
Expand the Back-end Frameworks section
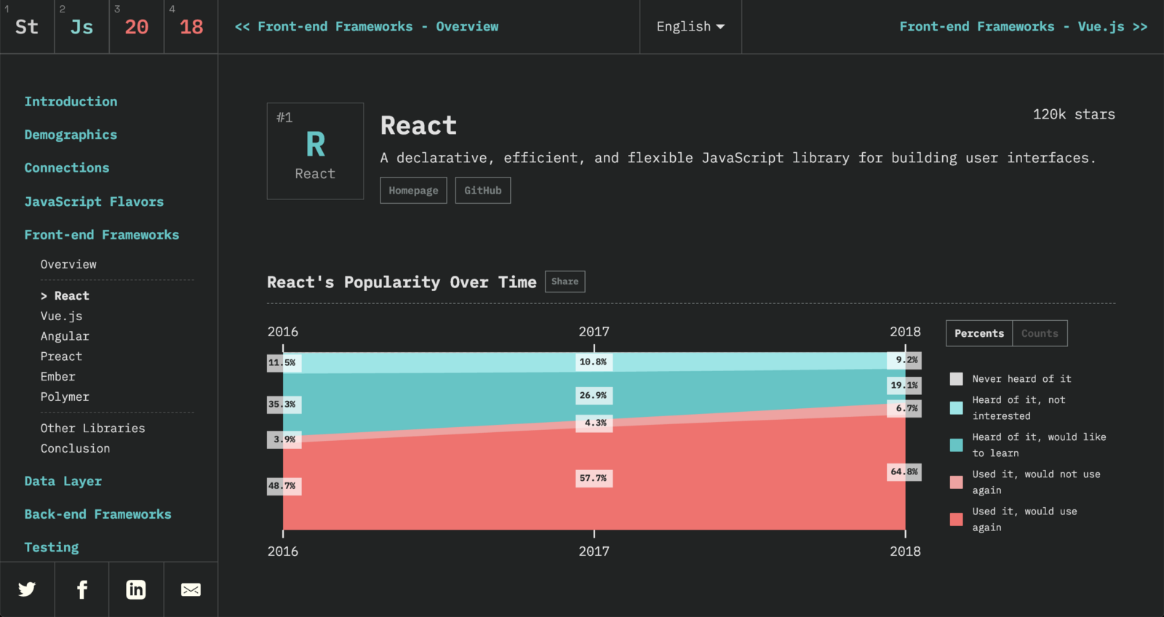tap(98, 514)
